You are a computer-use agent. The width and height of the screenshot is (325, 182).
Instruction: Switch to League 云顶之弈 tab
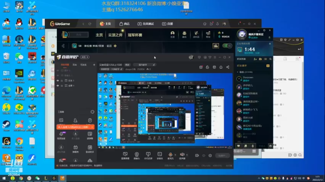(x=115, y=35)
